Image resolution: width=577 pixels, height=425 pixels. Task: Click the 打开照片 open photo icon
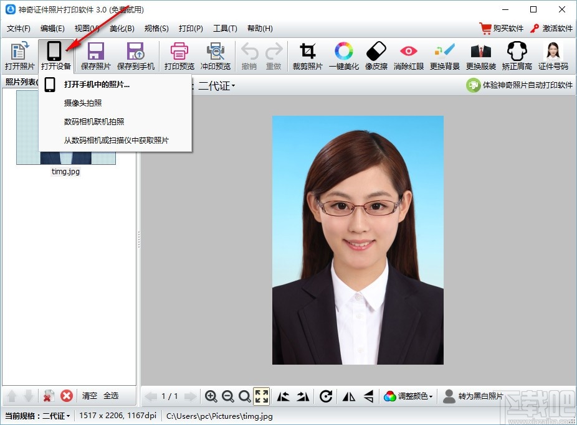click(19, 52)
